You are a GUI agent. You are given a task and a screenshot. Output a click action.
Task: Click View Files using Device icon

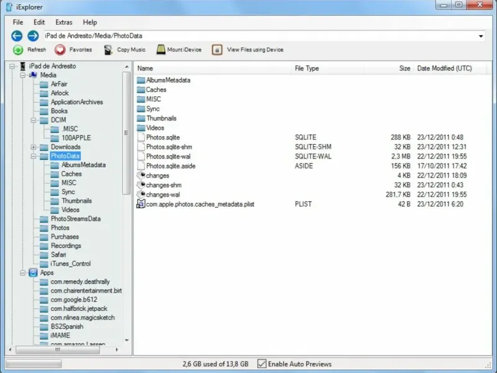click(217, 50)
